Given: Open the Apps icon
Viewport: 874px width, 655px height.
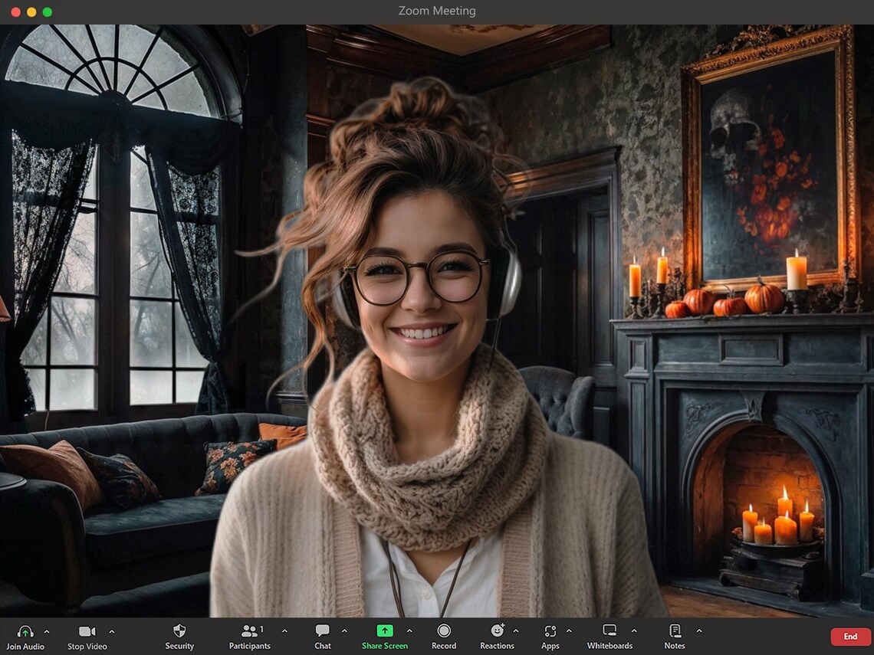Looking at the screenshot, I should point(550,630).
